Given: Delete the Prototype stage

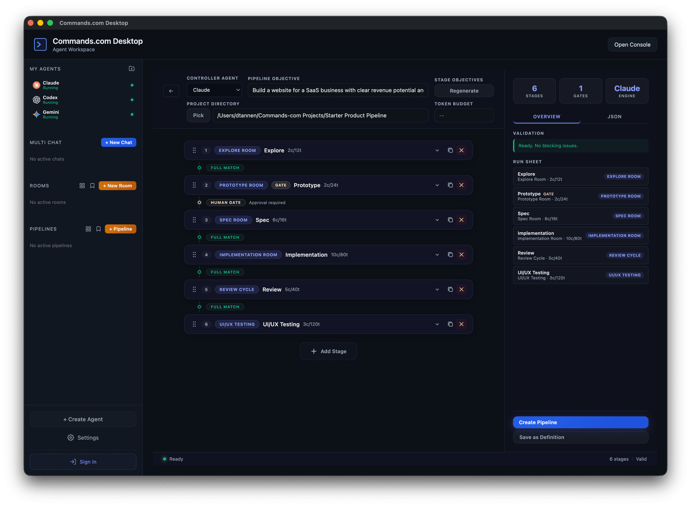Looking at the screenshot, I should 461,185.
